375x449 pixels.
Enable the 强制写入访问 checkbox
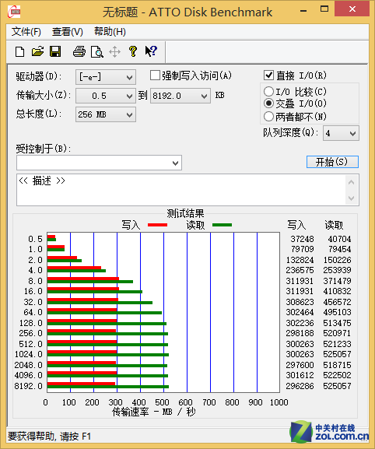pyautogui.click(x=155, y=75)
